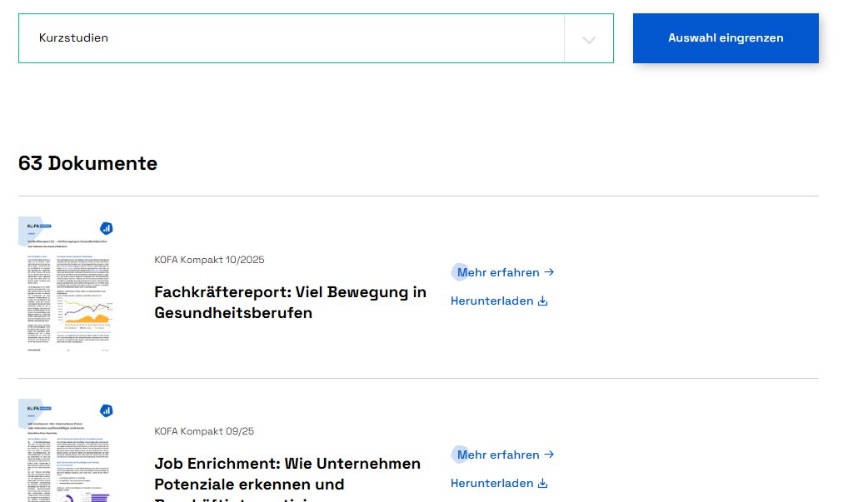Click the download icon beside Job Enrichment's Herunterladen
The width and height of the screenshot is (853, 502).
[x=542, y=483]
